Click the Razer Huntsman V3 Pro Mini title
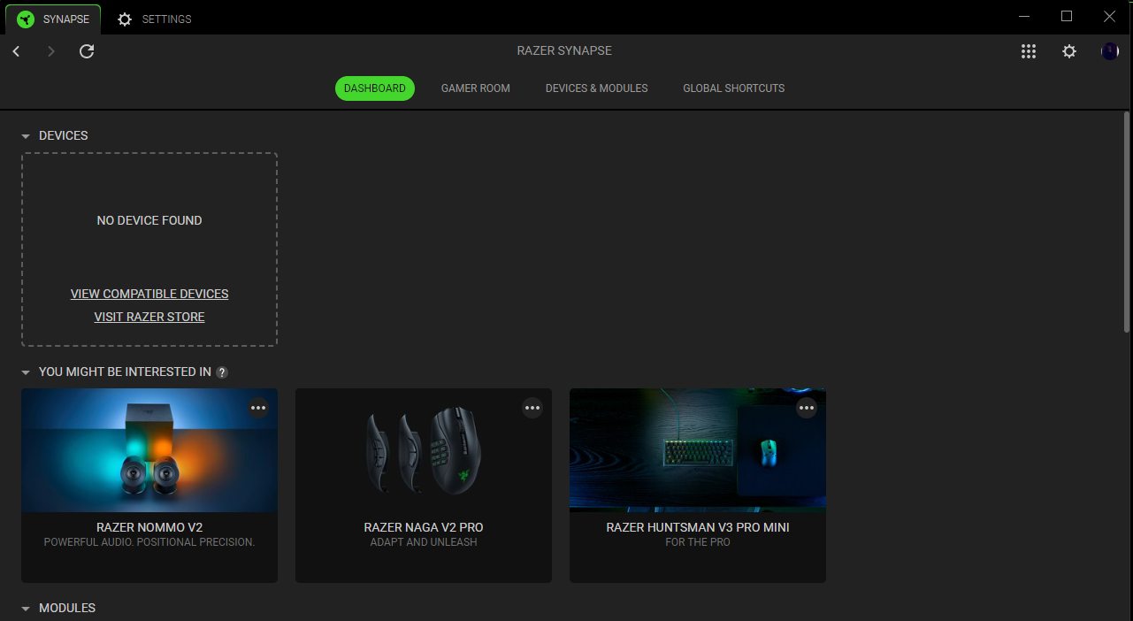This screenshot has width=1133, height=621. pyautogui.click(x=698, y=527)
